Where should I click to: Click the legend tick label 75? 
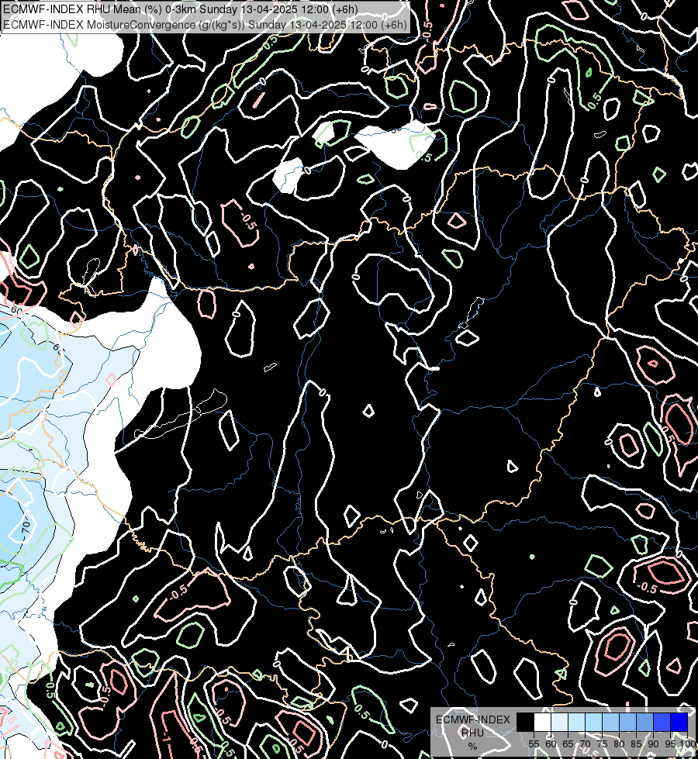pos(602,744)
